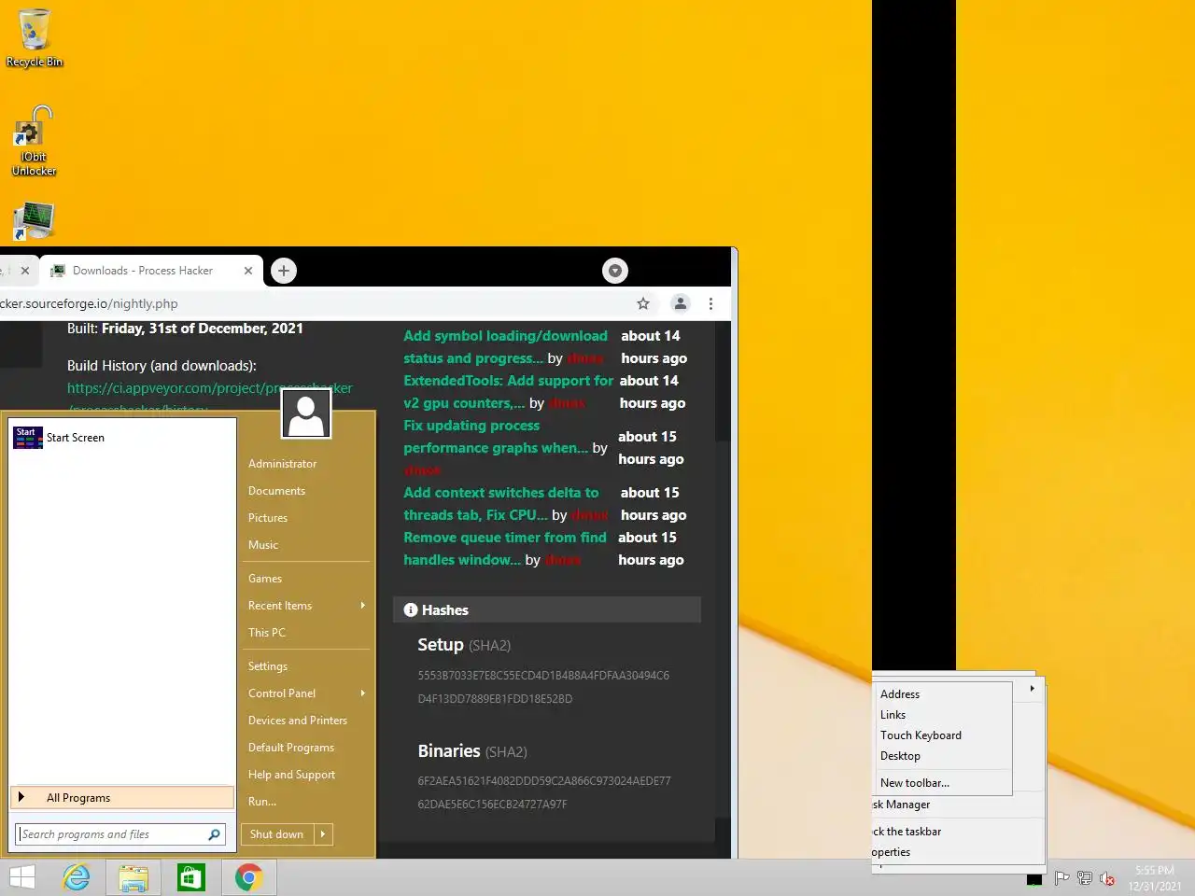Open Music from the Start menu
Image resolution: width=1195 pixels, height=896 pixels.
coord(263,545)
